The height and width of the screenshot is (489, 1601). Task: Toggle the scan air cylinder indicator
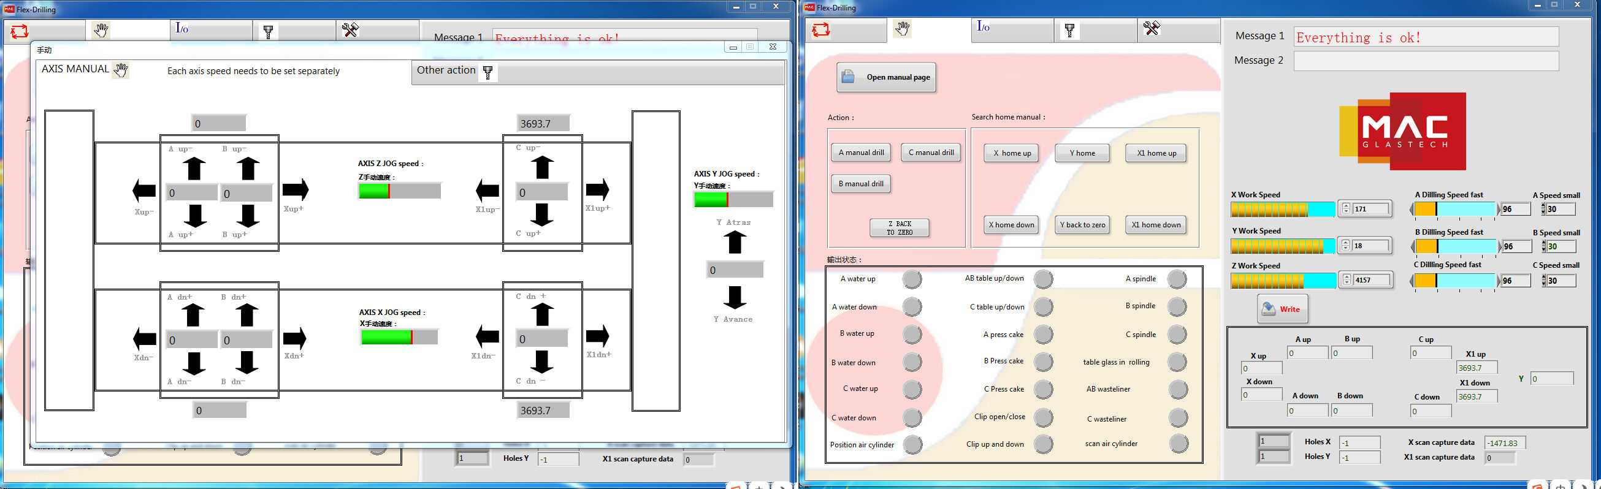click(x=1179, y=444)
